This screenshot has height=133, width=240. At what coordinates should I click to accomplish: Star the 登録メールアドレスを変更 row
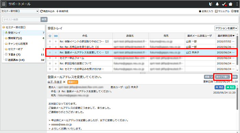(x=50, y=53)
